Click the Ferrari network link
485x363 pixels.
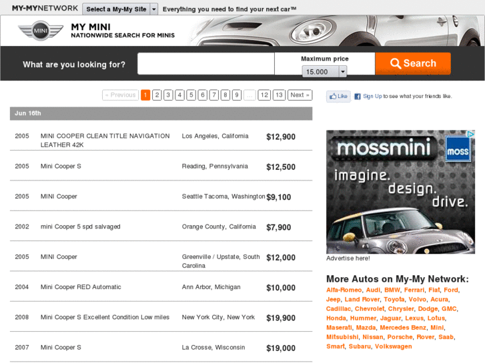[414, 290]
